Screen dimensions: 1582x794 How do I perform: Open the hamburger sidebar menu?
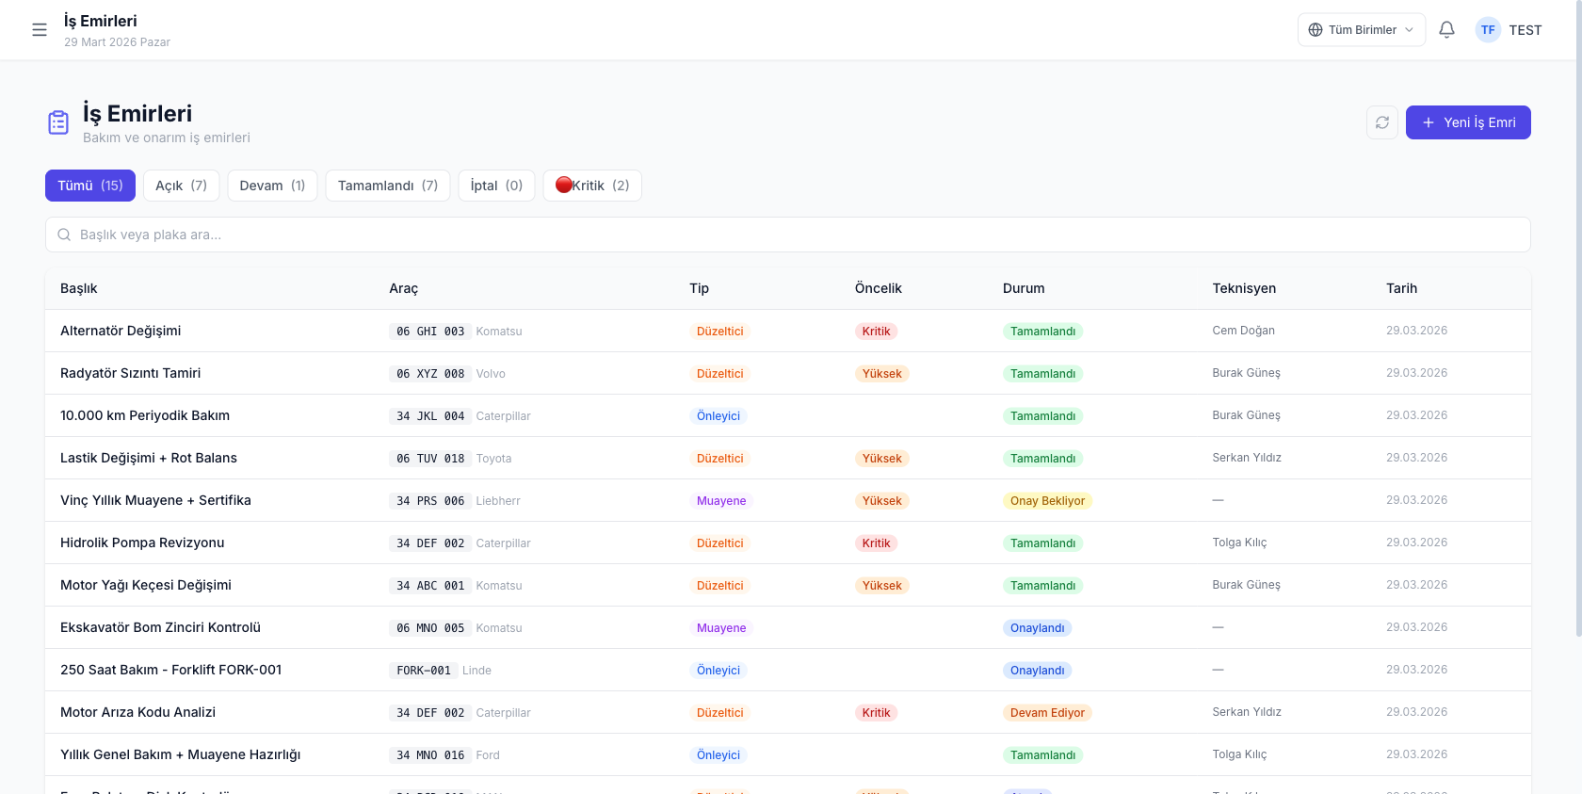(x=40, y=30)
